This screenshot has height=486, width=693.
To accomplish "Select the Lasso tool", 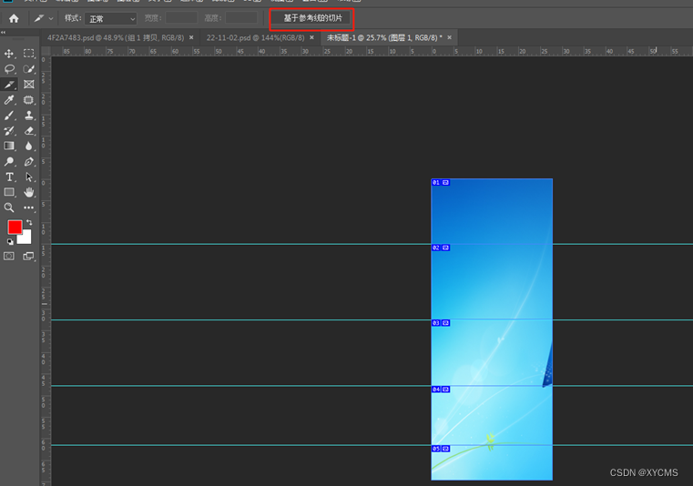I will pos(9,69).
